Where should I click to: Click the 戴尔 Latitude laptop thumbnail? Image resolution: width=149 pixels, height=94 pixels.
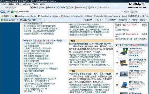(x=124, y=85)
